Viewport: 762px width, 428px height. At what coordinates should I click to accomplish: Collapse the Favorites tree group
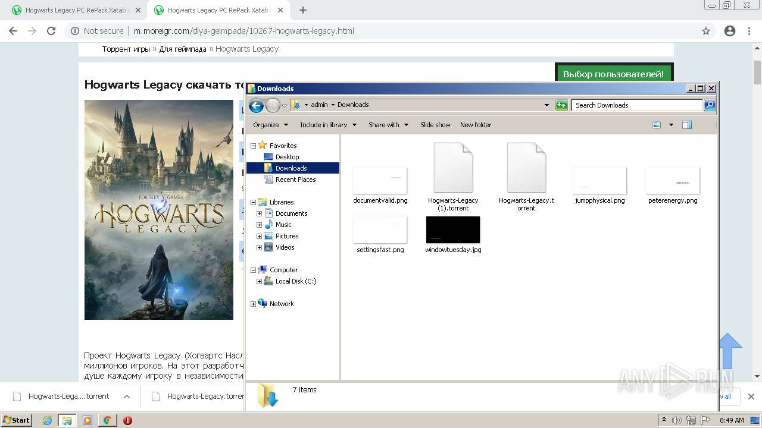(x=253, y=146)
